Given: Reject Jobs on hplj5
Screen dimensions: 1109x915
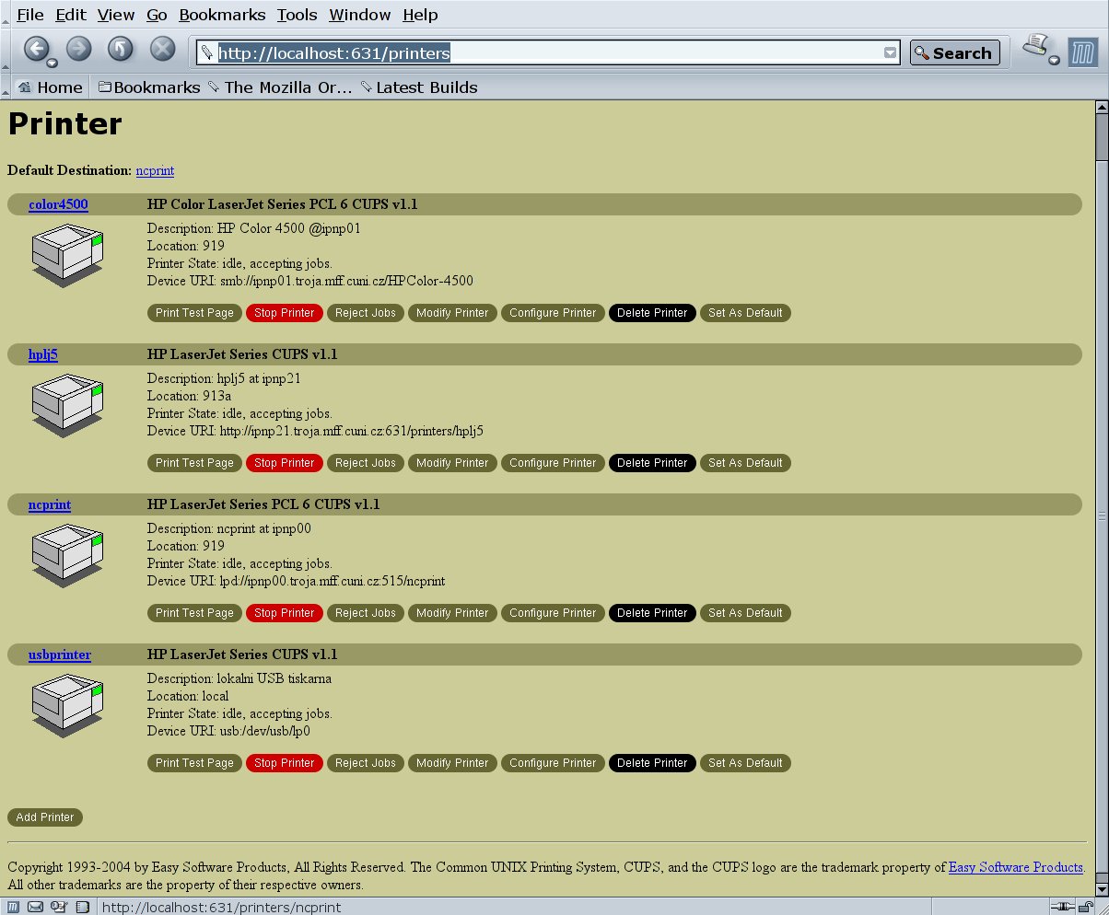Looking at the screenshot, I should coord(366,463).
